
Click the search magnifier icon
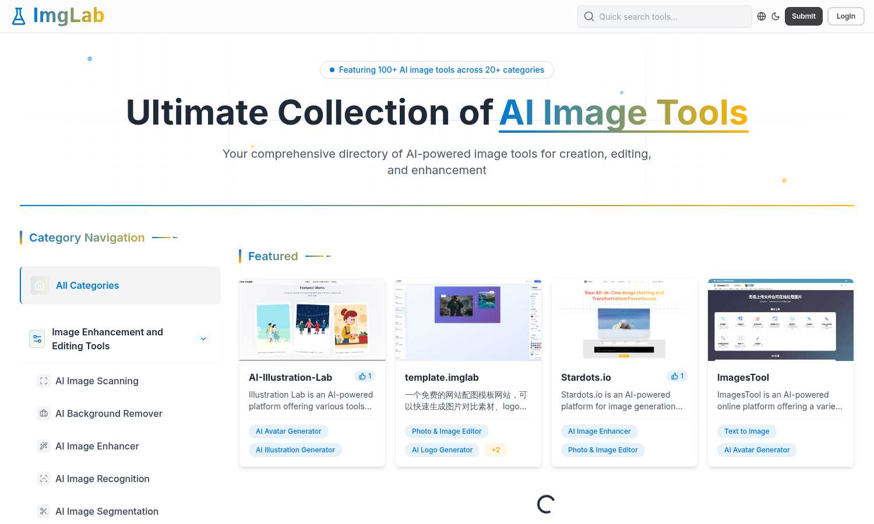(x=589, y=16)
